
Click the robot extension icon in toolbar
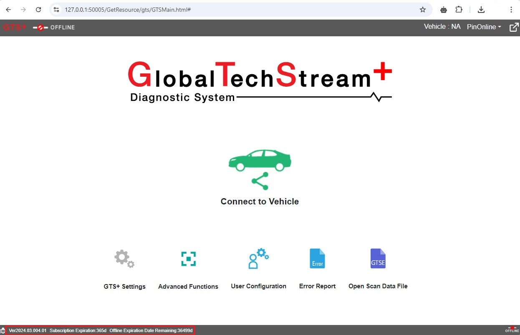(444, 9)
